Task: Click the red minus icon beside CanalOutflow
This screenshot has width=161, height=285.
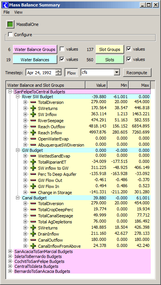Action: 33,240
